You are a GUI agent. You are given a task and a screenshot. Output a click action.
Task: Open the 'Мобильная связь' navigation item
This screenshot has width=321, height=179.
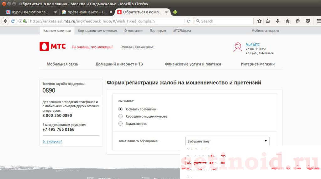click(62, 64)
